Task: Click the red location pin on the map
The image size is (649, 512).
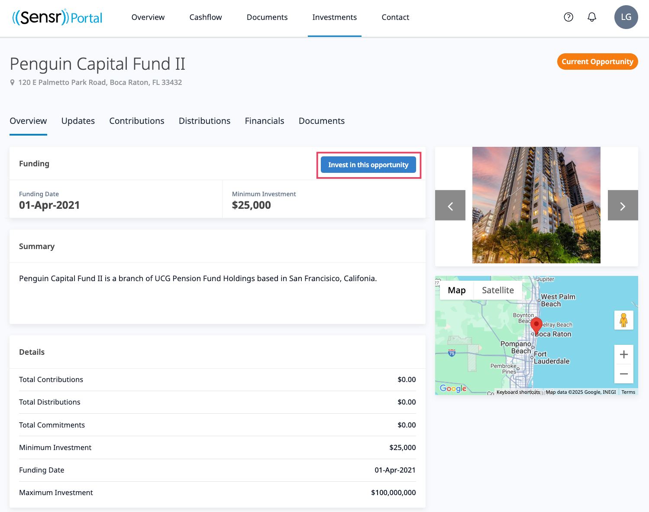Action: click(536, 325)
